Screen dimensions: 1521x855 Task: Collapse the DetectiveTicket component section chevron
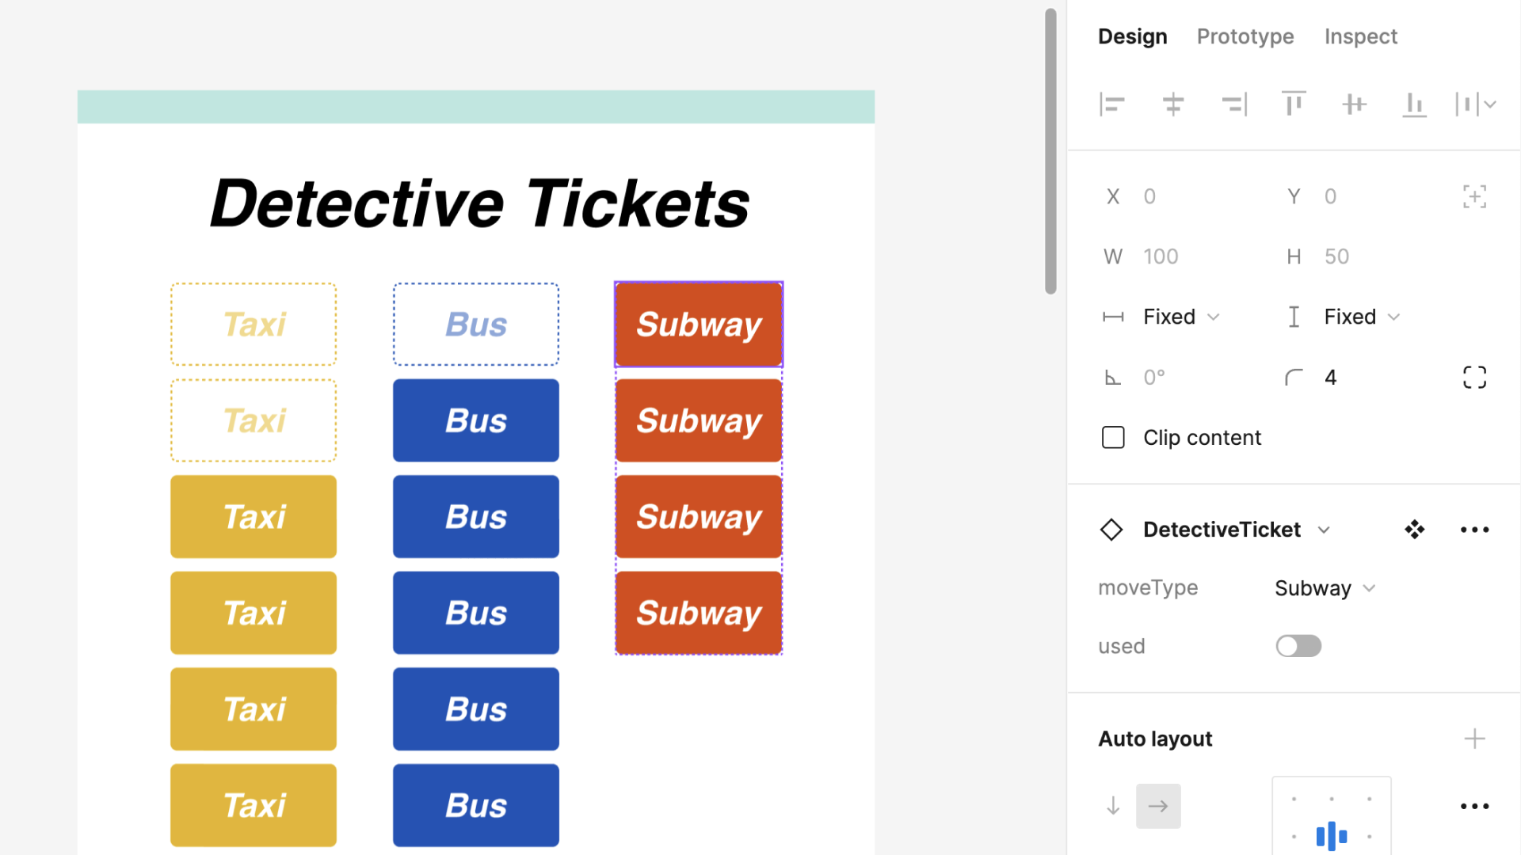(x=1324, y=530)
